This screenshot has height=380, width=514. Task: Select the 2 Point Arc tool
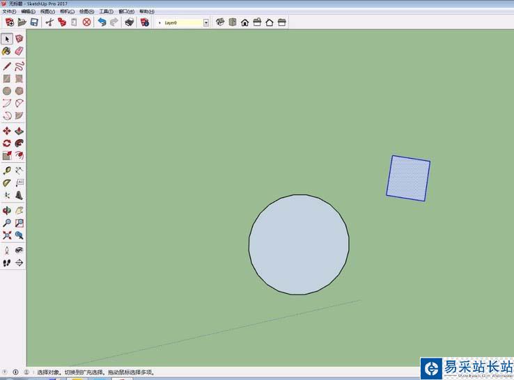click(x=19, y=103)
